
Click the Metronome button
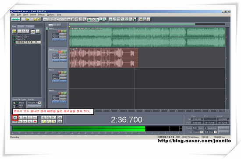223,132
